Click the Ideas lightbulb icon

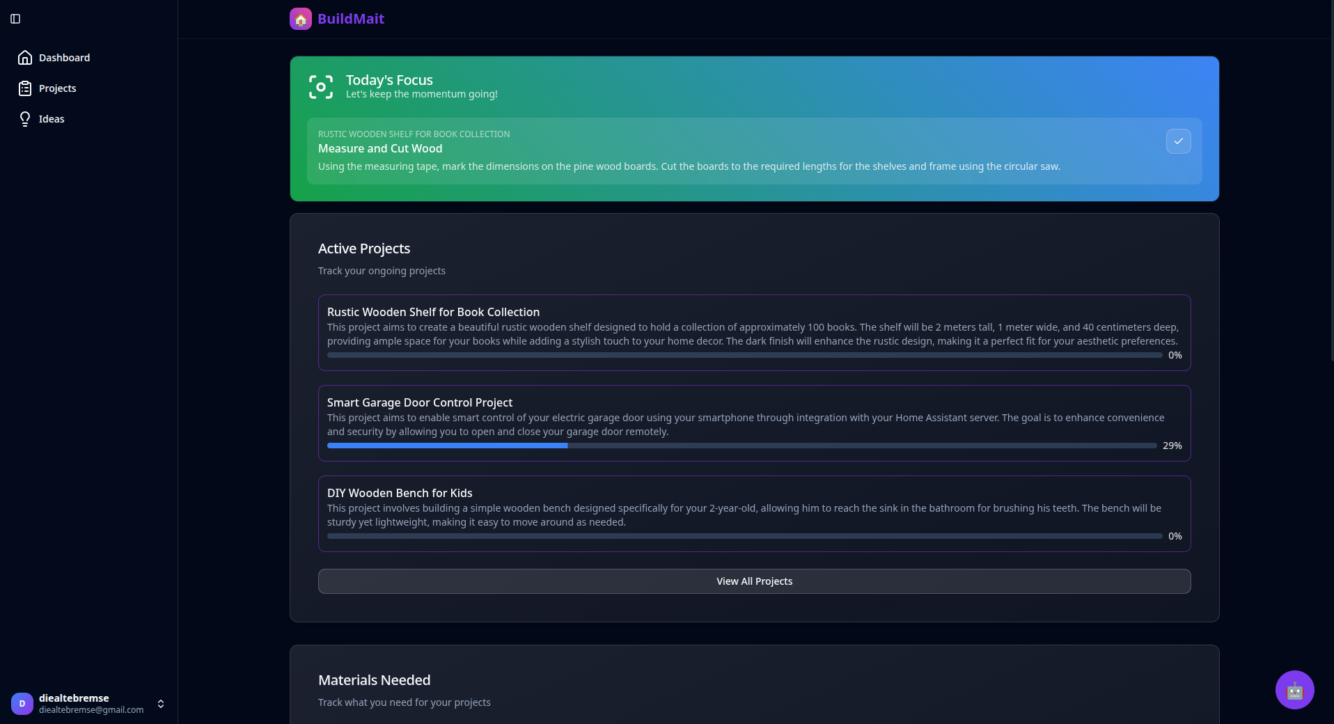point(25,119)
